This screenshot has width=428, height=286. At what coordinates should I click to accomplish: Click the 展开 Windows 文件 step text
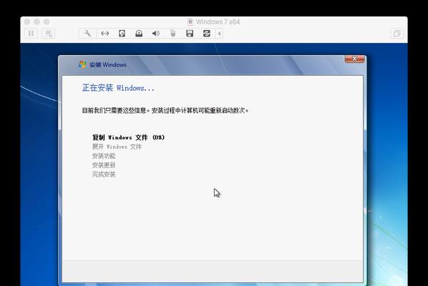pos(117,147)
